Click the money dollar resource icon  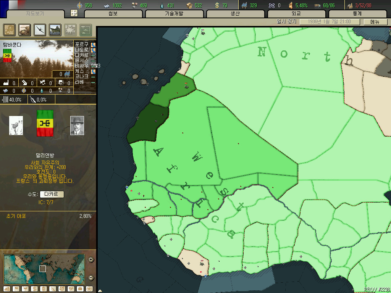tap(217, 5)
